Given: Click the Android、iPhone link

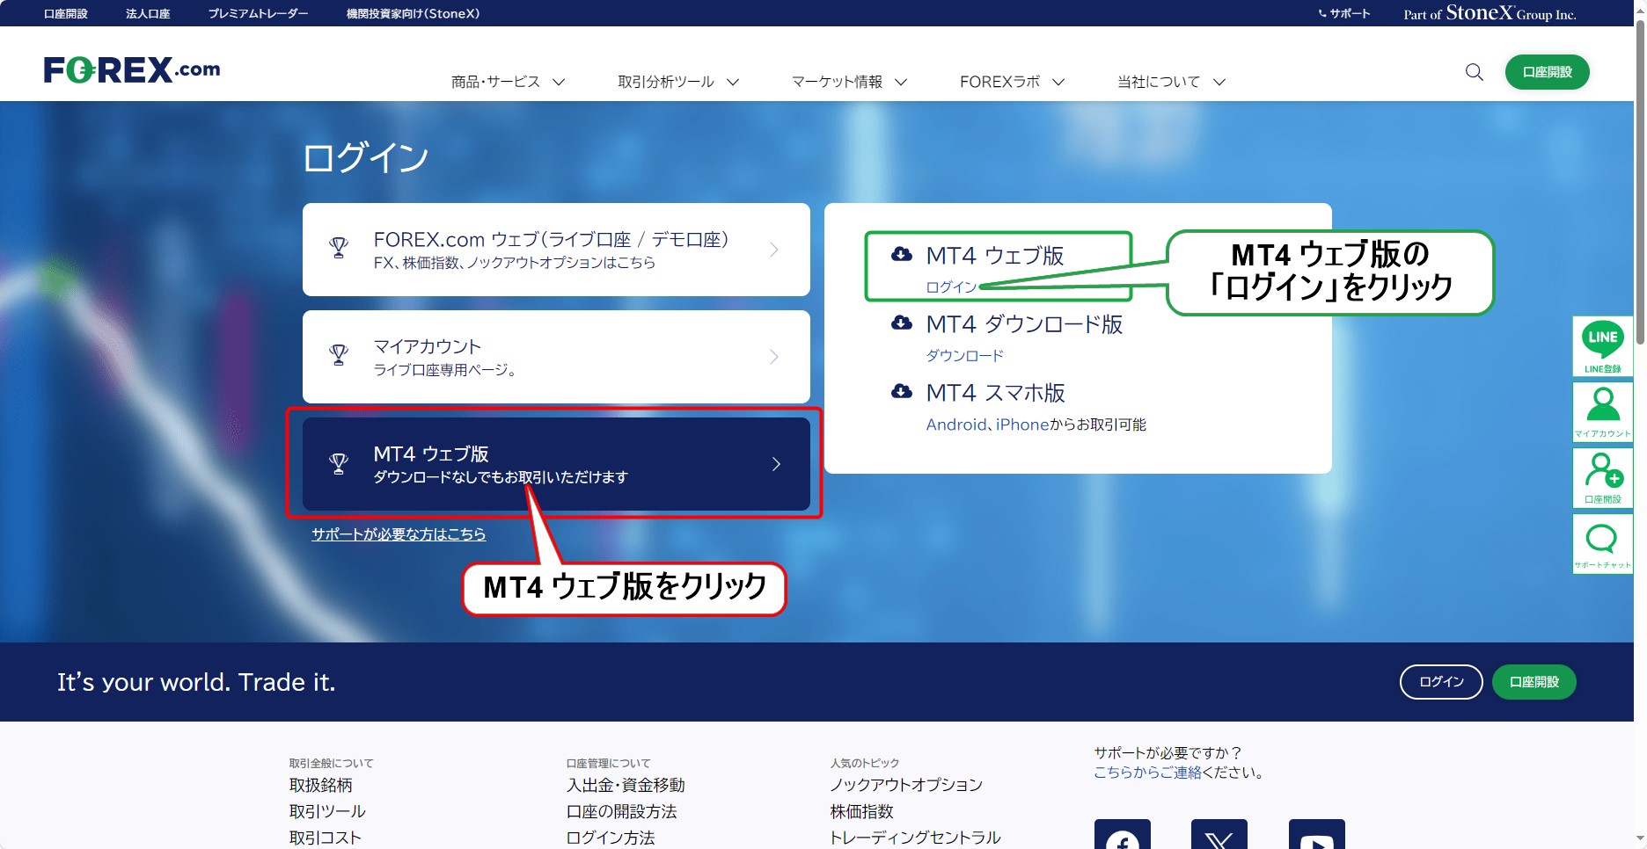Looking at the screenshot, I should click(987, 424).
